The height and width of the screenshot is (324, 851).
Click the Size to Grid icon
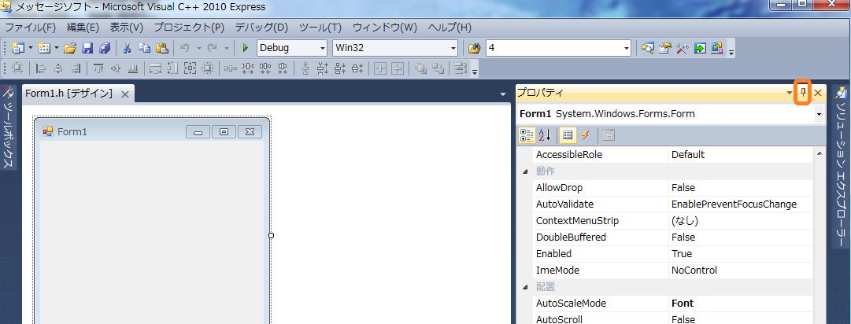[208, 68]
